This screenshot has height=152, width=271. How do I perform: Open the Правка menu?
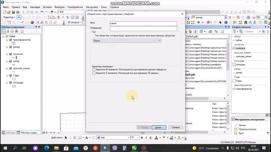16,7
